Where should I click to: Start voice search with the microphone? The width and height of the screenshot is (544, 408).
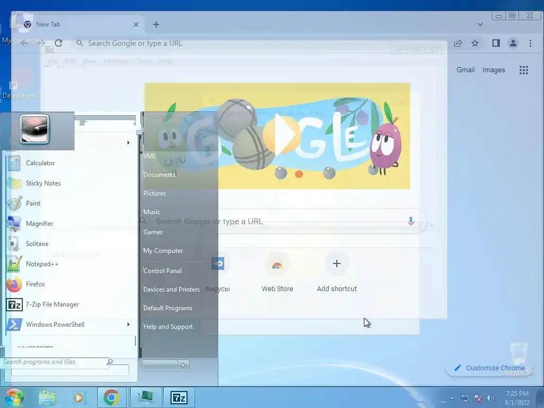(x=411, y=222)
